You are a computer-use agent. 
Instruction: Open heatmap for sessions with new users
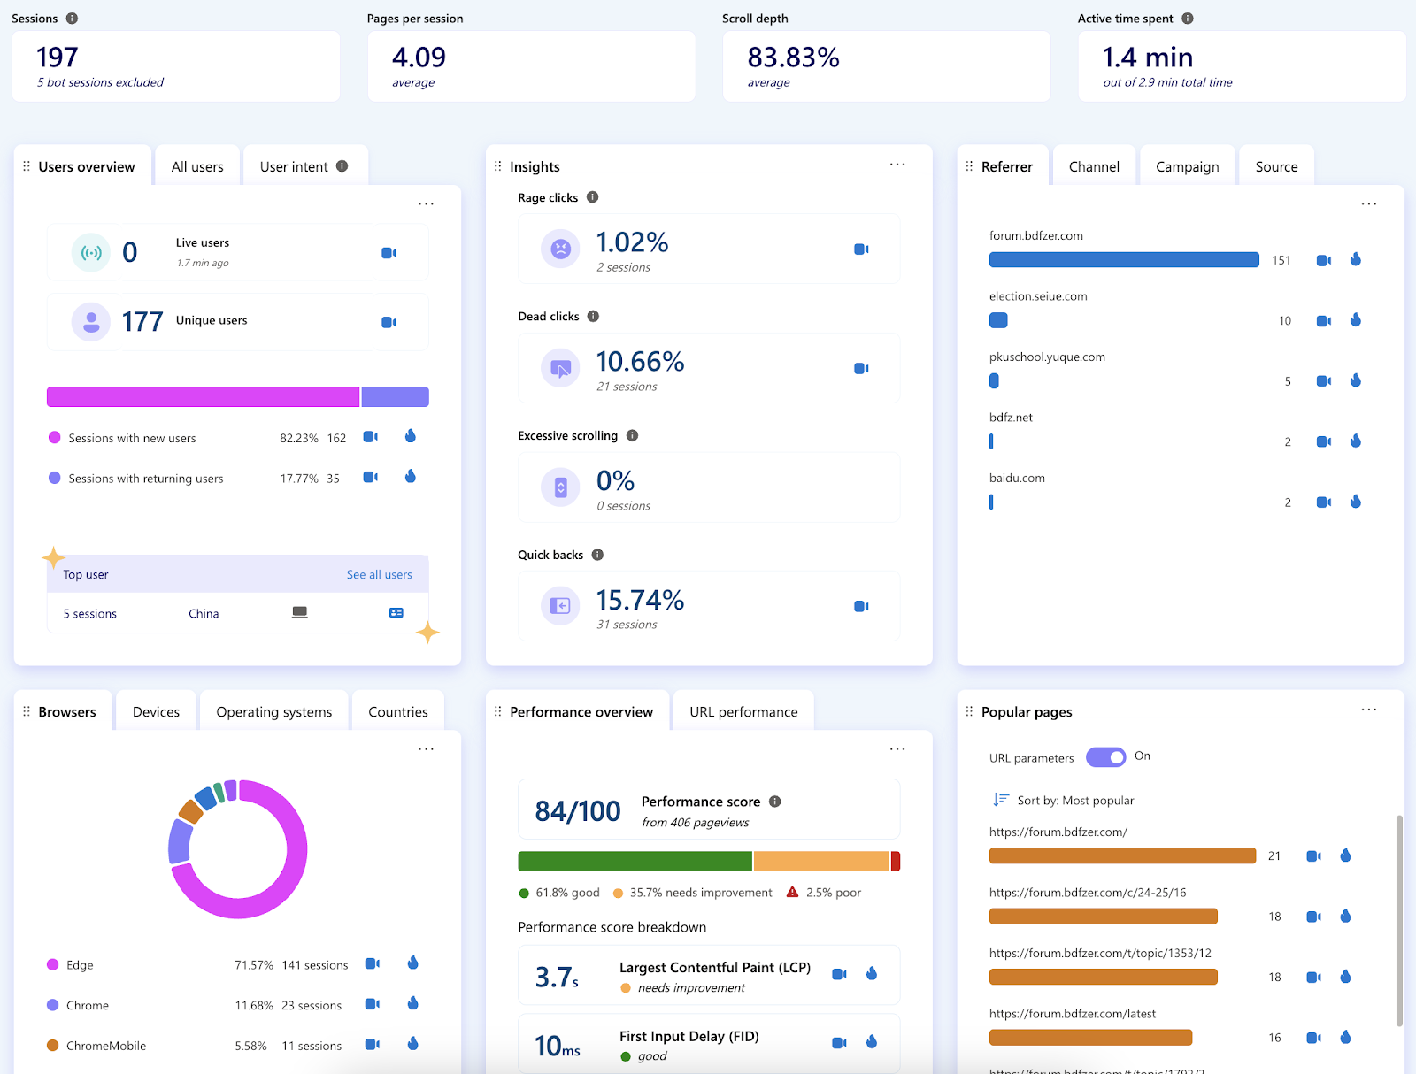(x=410, y=437)
